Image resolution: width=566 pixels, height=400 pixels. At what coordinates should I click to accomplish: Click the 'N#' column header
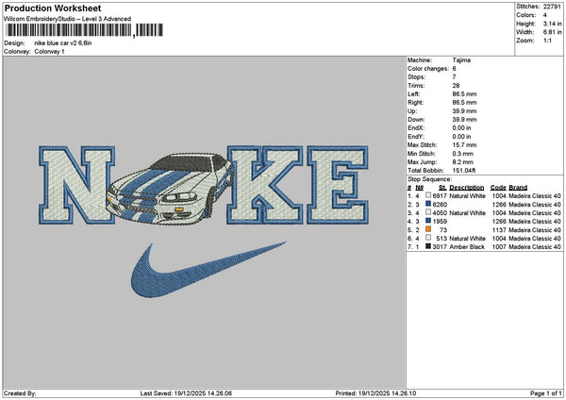click(x=419, y=188)
